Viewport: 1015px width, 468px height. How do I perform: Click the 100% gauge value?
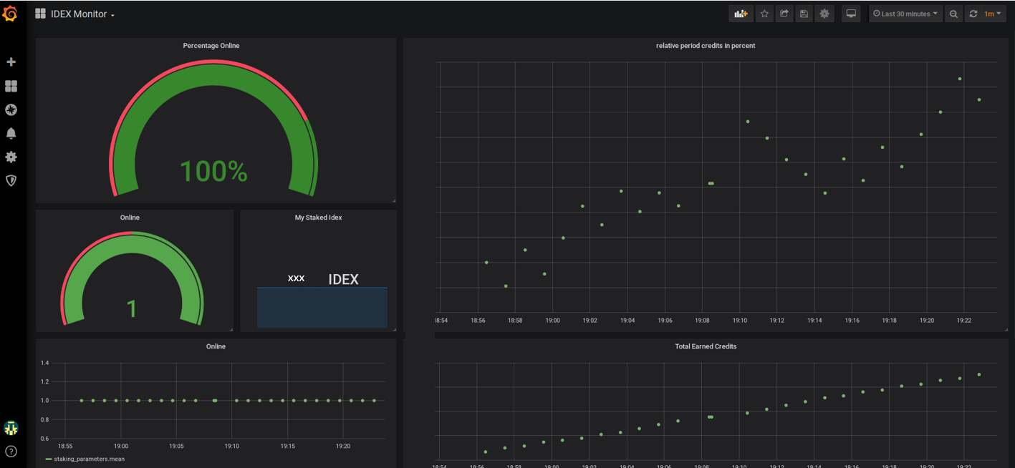click(x=213, y=172)
